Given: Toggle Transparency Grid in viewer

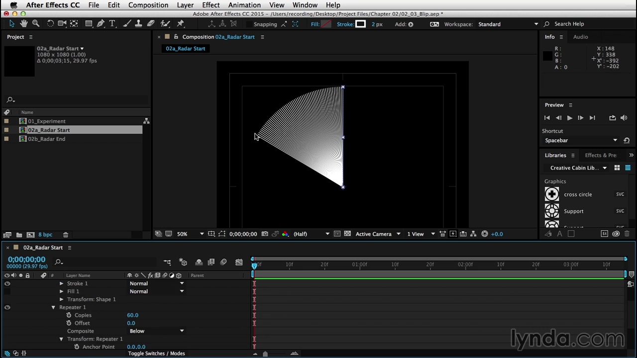Looking at the screenshot, I should point(347,234).
